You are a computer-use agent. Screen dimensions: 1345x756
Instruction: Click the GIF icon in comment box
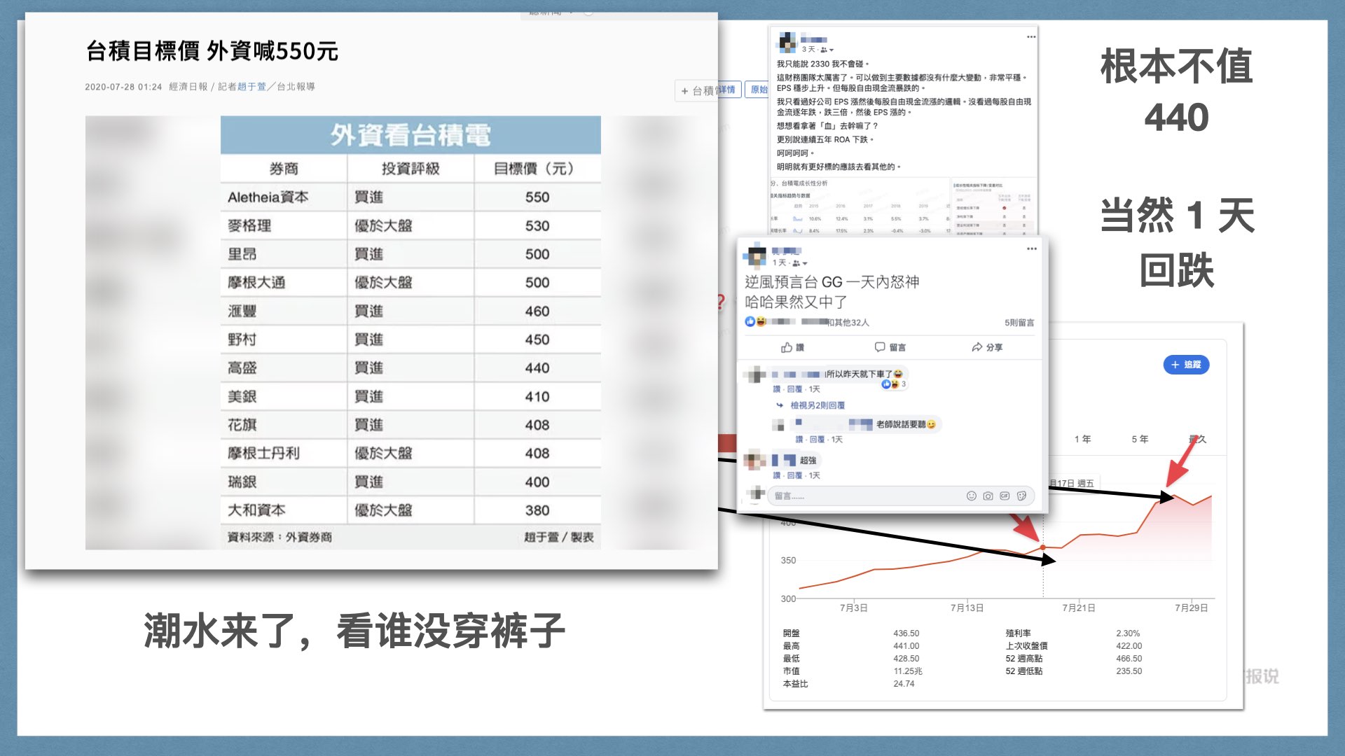[x=1005, y=496]
